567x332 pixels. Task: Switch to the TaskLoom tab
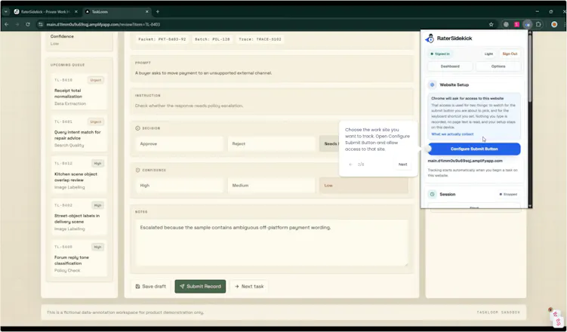(117, 11)
